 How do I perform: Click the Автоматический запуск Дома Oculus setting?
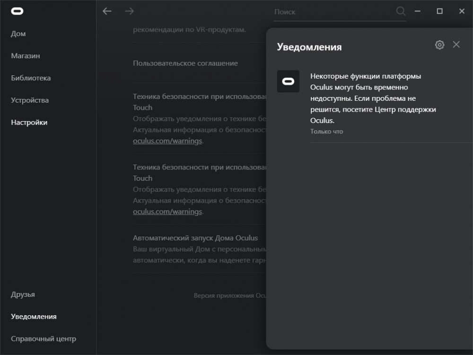[195, 238]
